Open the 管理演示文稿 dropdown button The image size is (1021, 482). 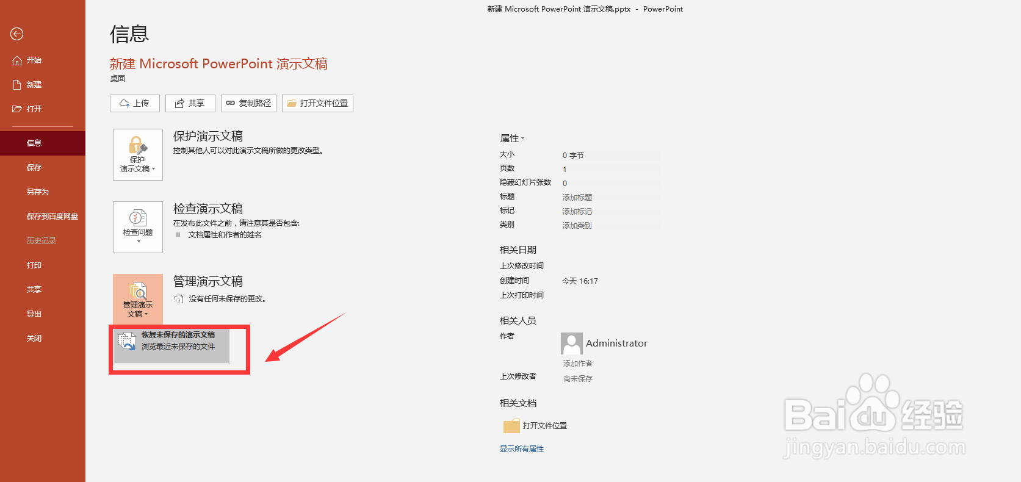click(138, 300)
